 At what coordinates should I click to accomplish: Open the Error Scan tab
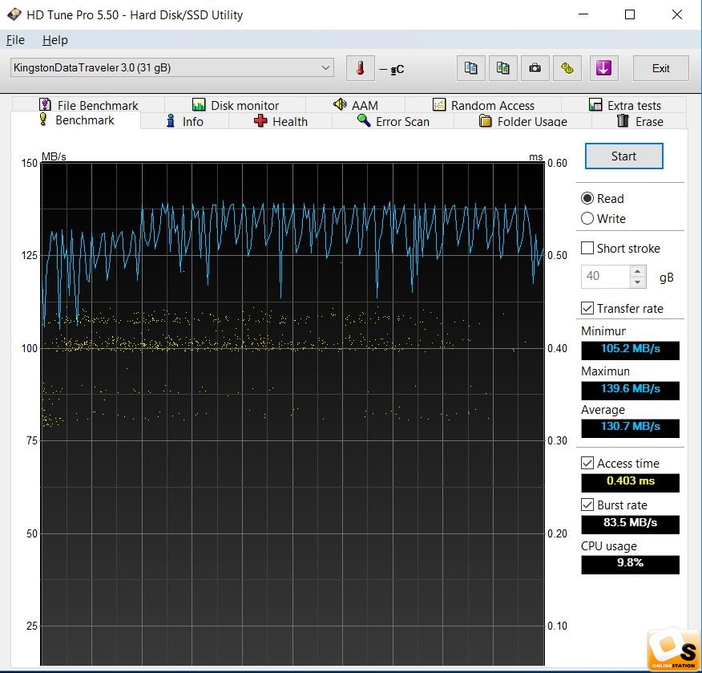point(393,121)
